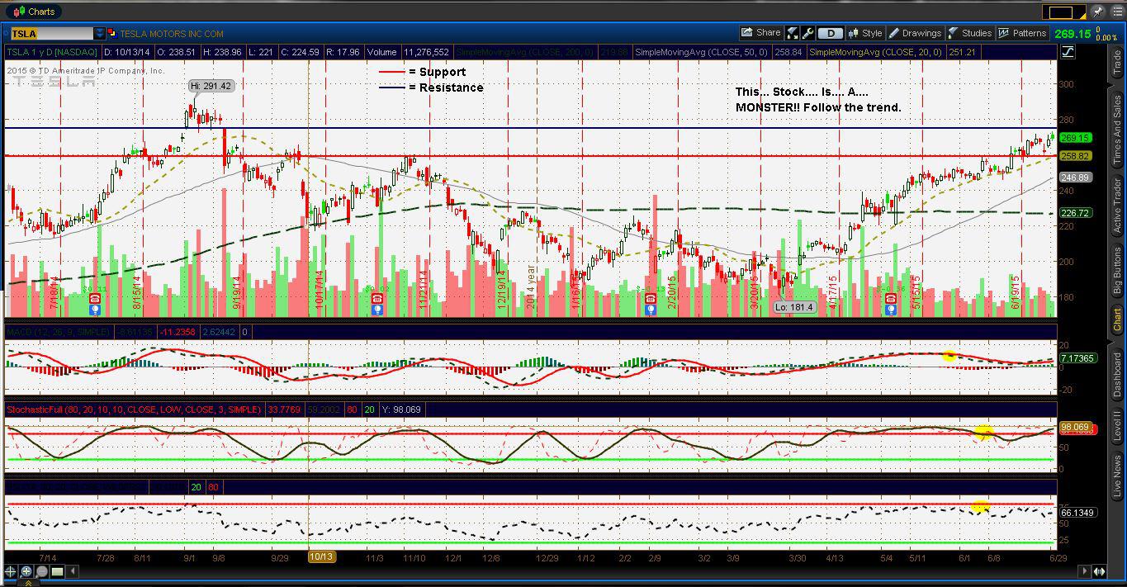
Task: Open the TSLA symbol dropdown
Action: (x=100, y=34)
